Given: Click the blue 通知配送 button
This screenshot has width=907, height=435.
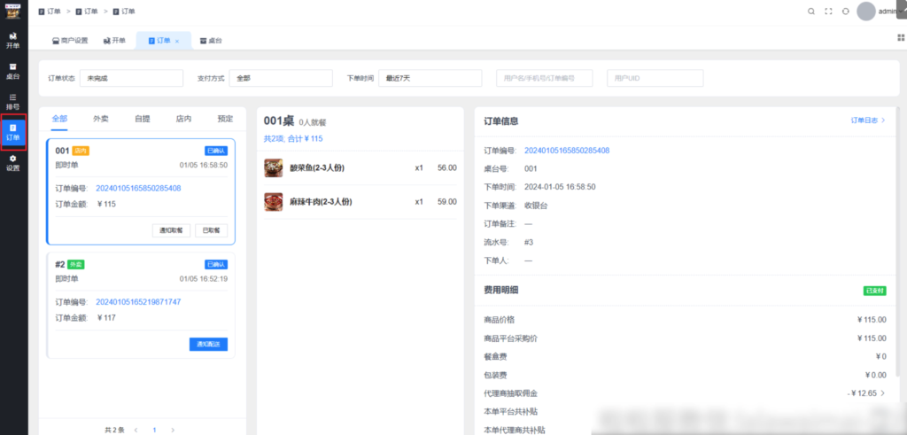Looking at the screenshot, I should [208, 344].
